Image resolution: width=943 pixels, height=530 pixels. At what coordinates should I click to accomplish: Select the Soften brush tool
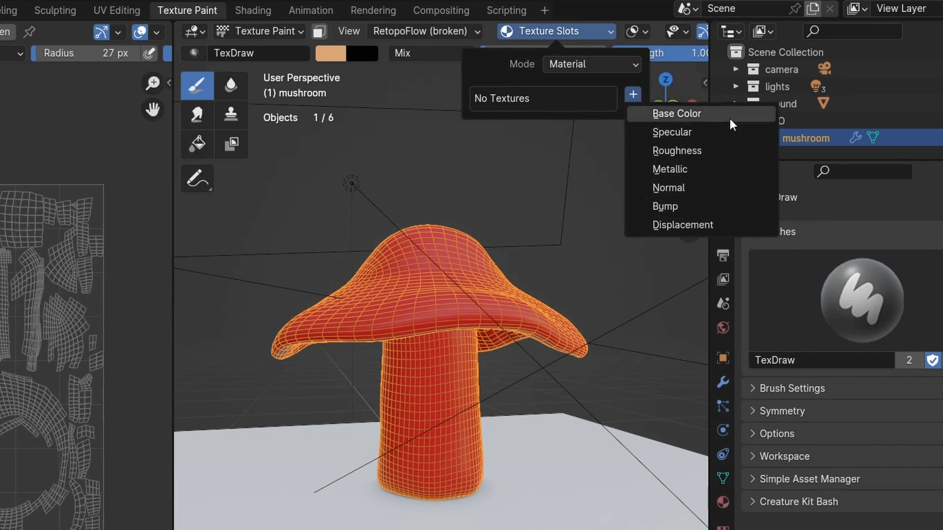(x=231, y=85)
